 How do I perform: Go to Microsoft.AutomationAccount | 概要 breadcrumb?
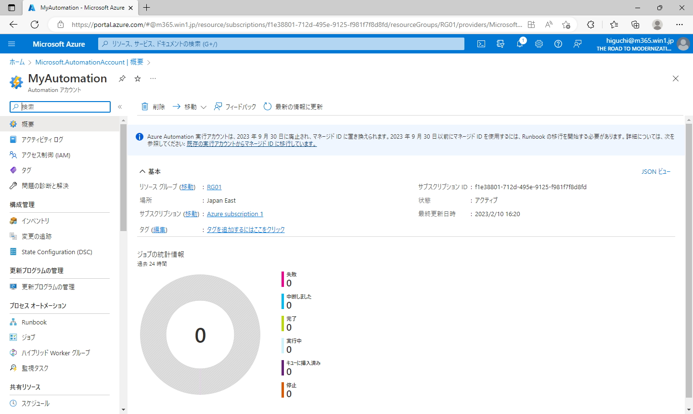click(x=90, y=62)
